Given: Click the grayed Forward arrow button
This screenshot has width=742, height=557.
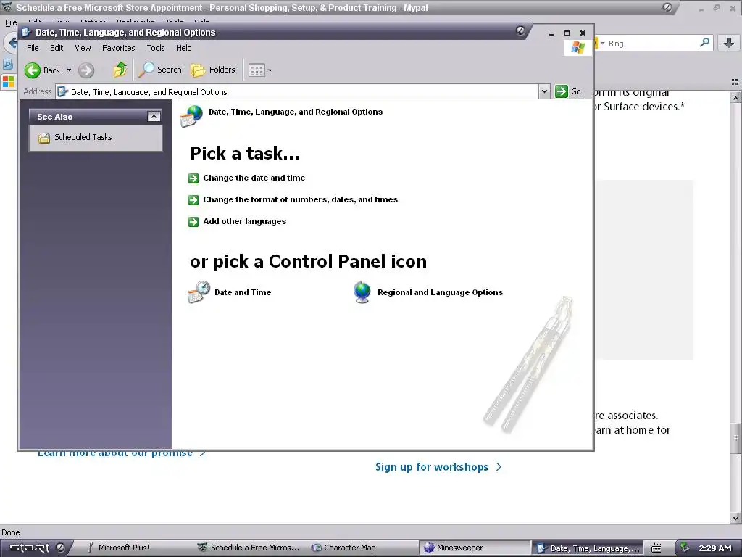Looking at the screenshot, I should (86, 70).
